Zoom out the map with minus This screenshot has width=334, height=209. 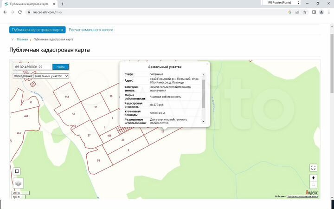coord(314,185)
